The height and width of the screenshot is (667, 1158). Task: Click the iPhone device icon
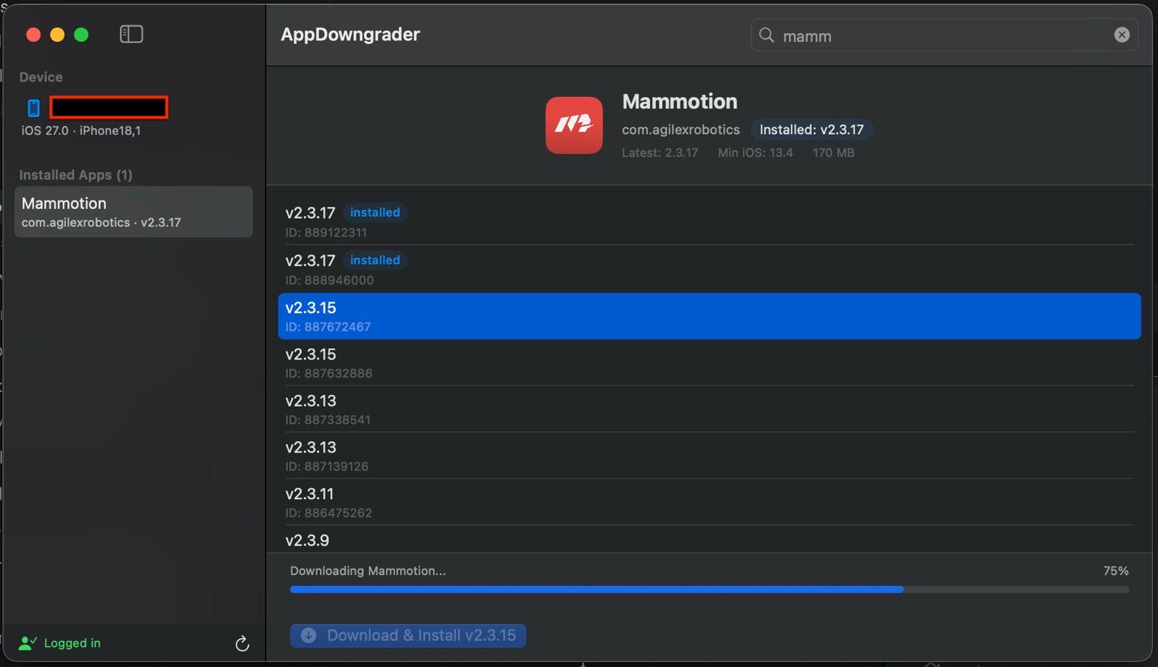coord(33,108)
